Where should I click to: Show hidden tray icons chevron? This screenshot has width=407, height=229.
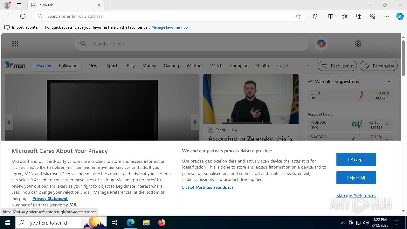click(x=343, y=223)
